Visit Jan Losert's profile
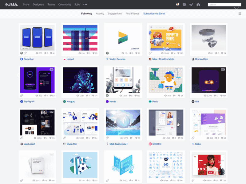246x184 pixels. click(29, 144)
